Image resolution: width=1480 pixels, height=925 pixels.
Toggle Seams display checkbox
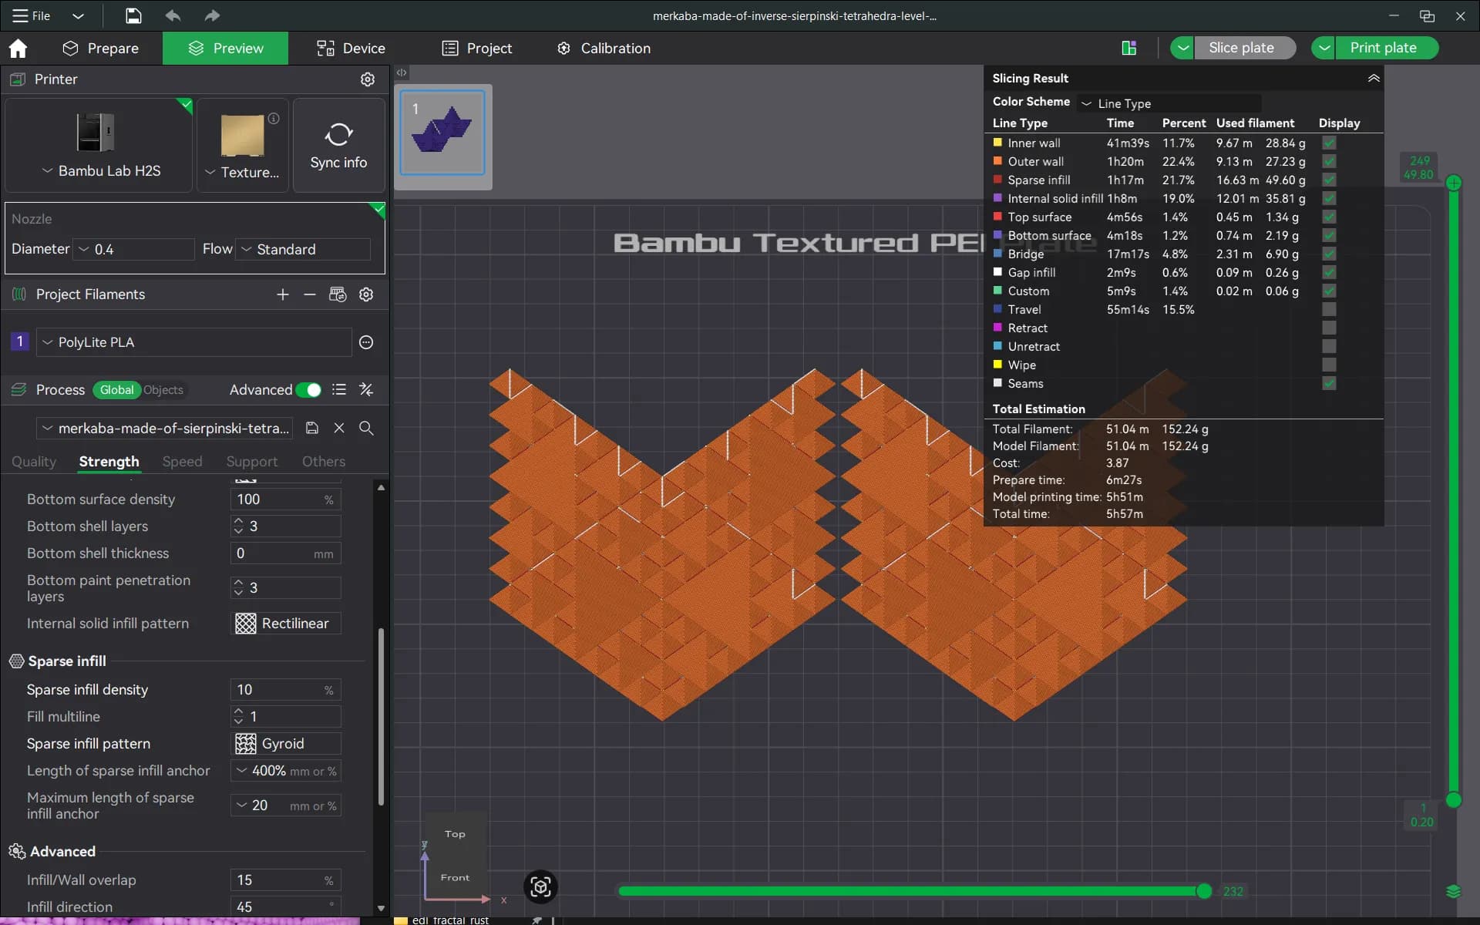(1329, 384)
